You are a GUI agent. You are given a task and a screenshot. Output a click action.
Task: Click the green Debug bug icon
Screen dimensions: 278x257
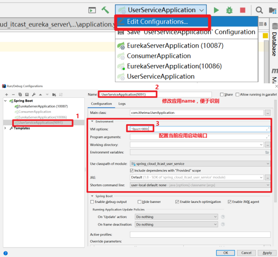click(x=229, y=10)
